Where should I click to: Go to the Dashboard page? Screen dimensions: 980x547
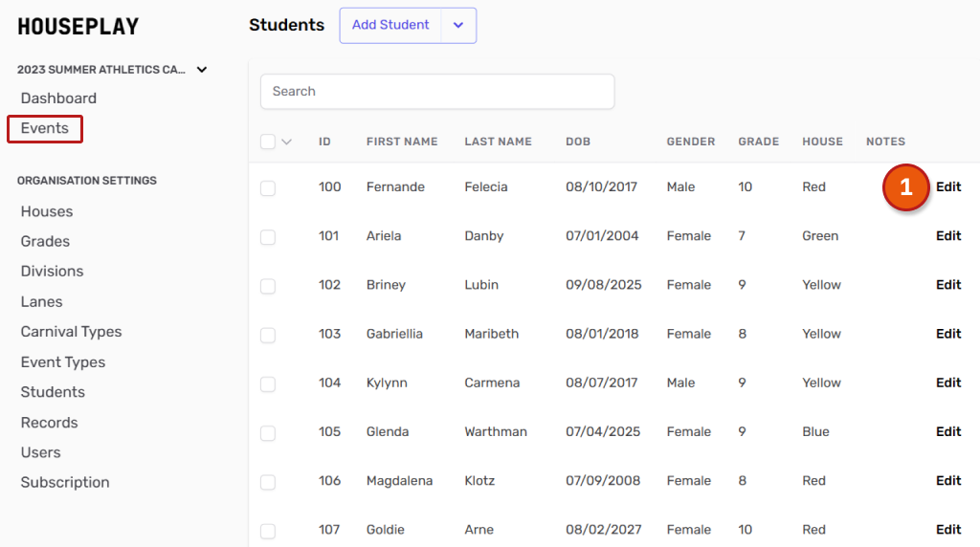point(58,98)
